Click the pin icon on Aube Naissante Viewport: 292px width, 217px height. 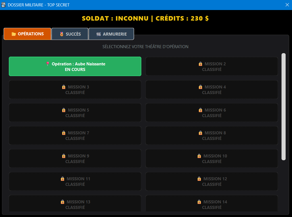(x=47, y=64)
